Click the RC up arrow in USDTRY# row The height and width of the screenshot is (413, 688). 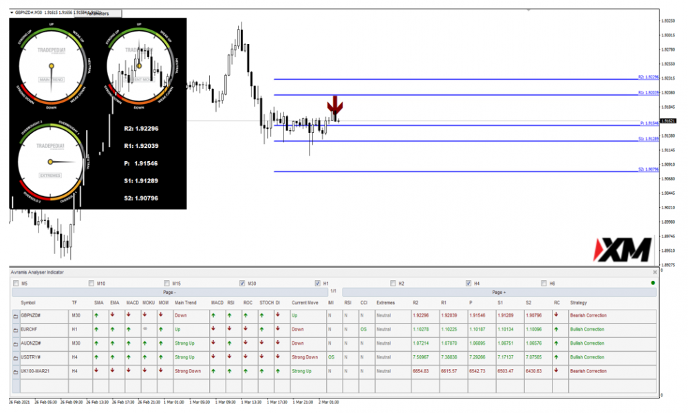[x=557, y=357]
